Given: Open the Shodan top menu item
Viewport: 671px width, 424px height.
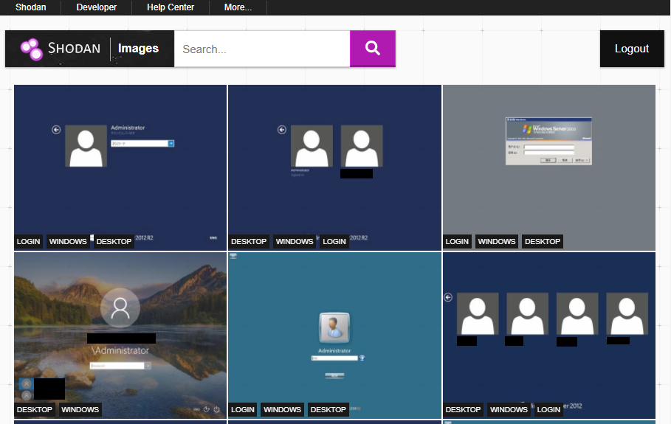Looking at the screenshot, I should 31,7.
